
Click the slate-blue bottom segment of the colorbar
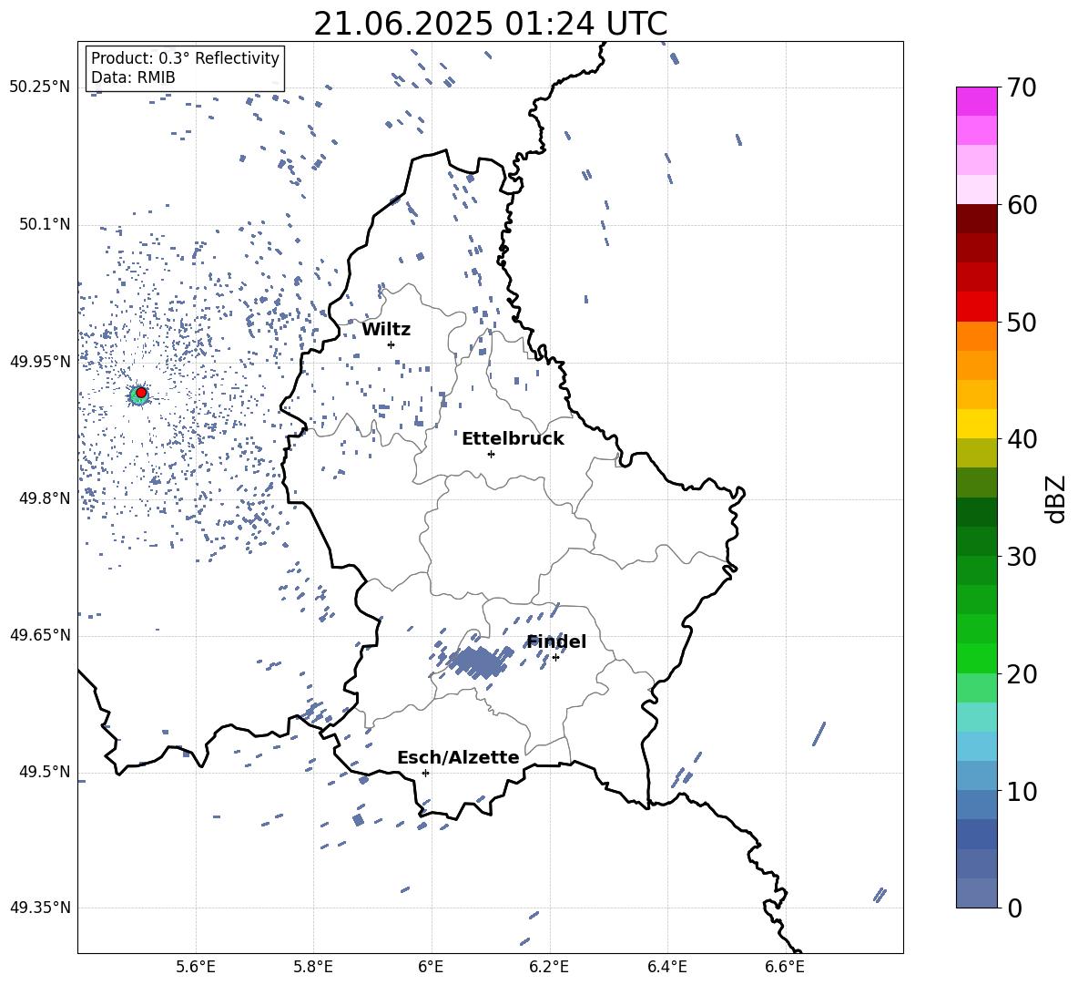click(x=976, y=893)
